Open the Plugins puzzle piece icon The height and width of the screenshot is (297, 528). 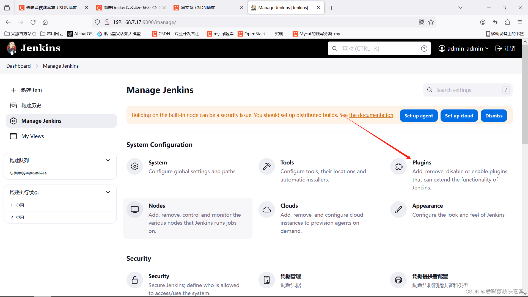click(398, 166)
